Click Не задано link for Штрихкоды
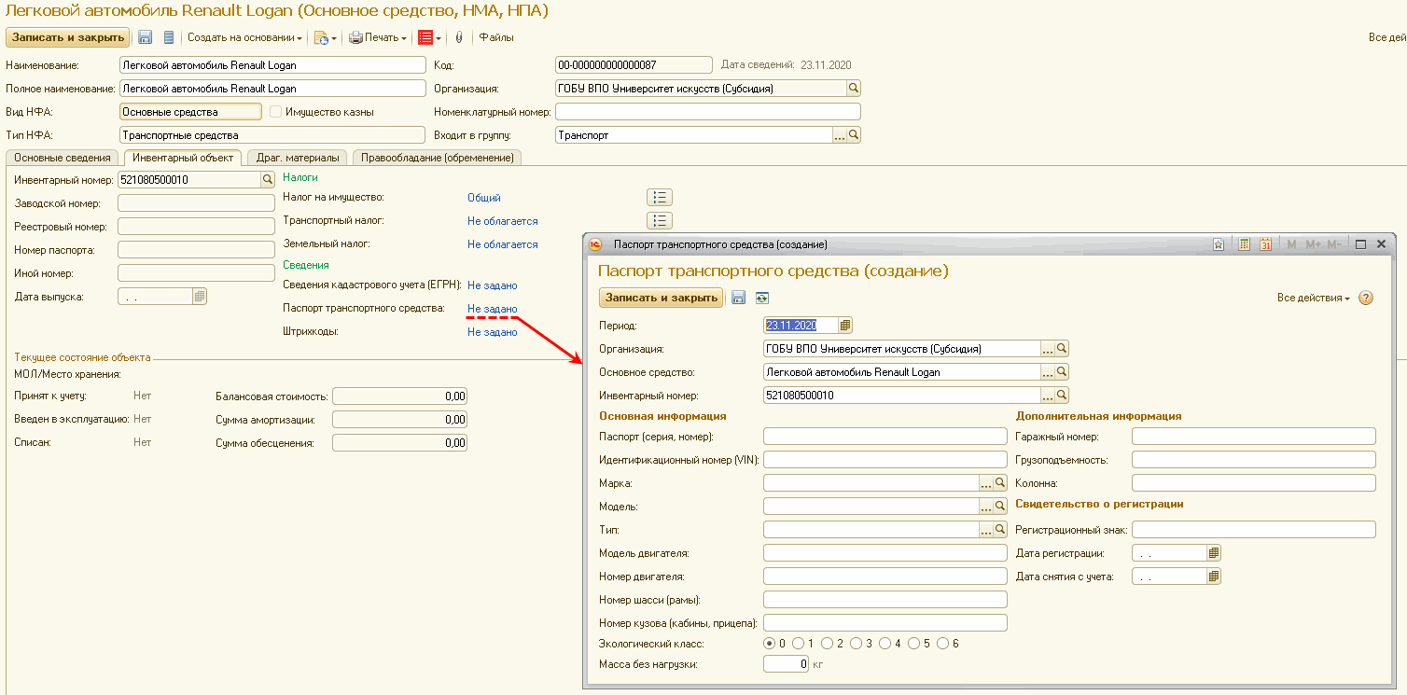1407x695 pixels. coord(493,332)
